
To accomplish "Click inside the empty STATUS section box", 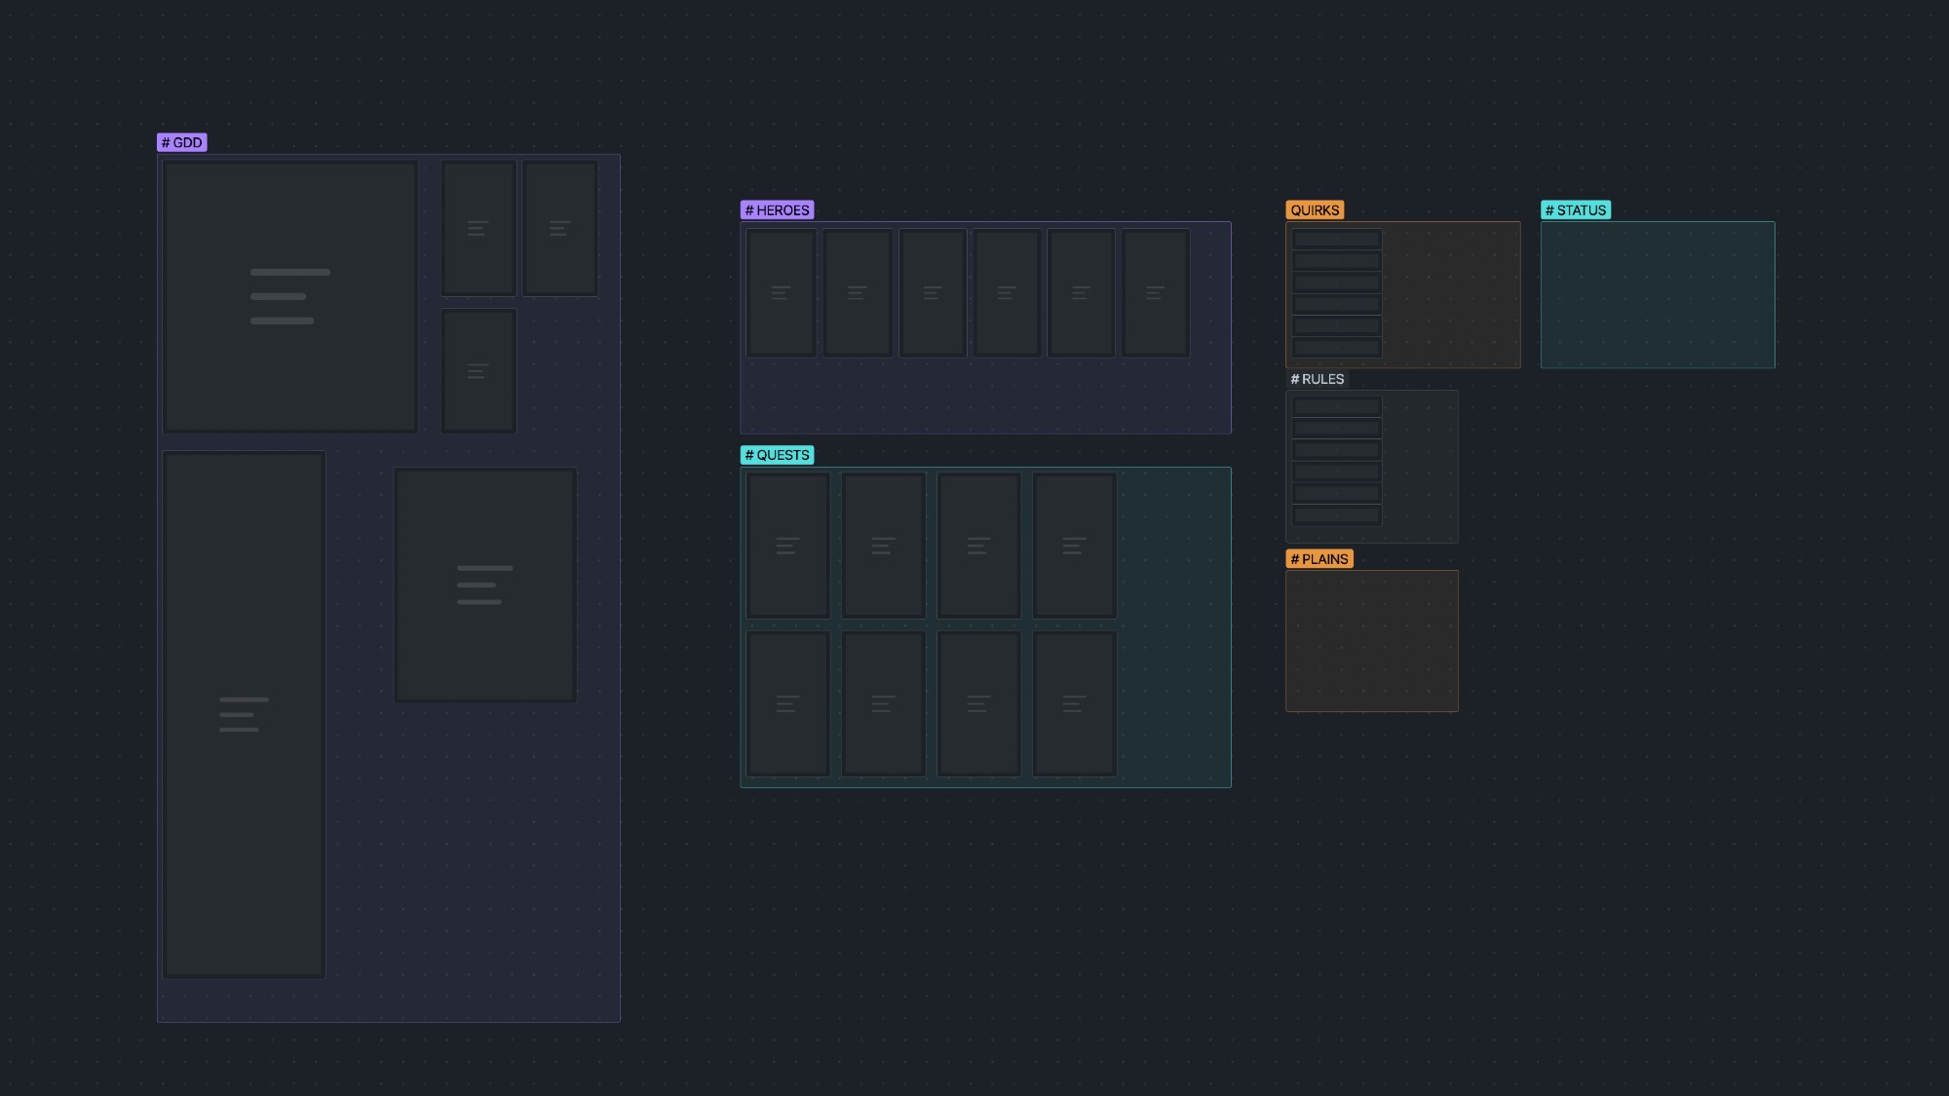I will tap(1658, 295).
